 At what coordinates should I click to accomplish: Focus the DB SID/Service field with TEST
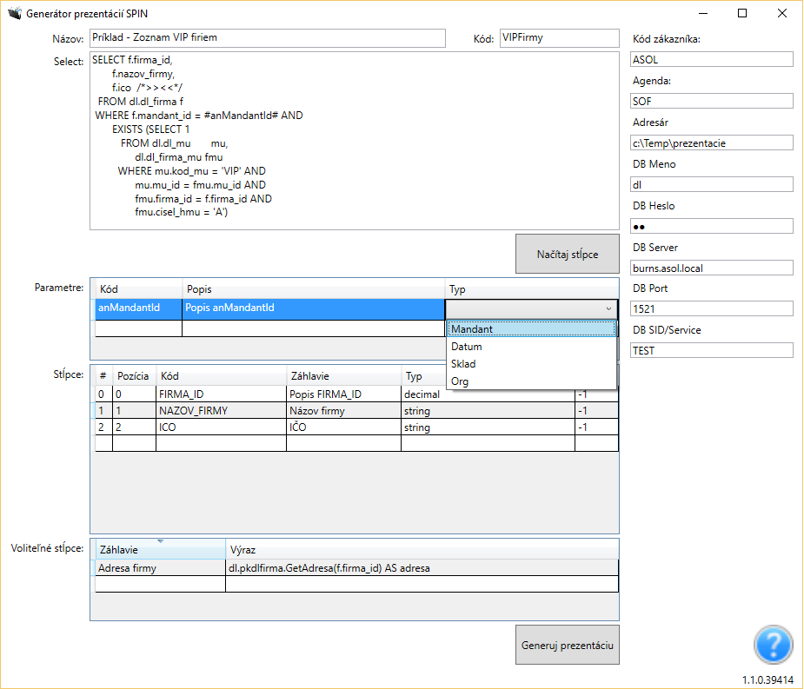pyautogui.click(x=712, y=351)
